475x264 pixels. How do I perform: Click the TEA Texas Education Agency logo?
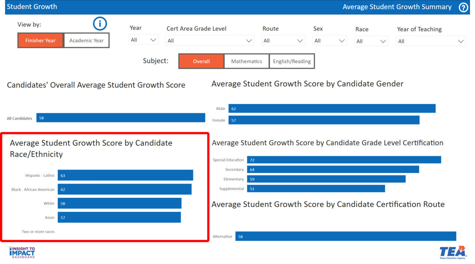pyautogui.click(x=453, y=252)
